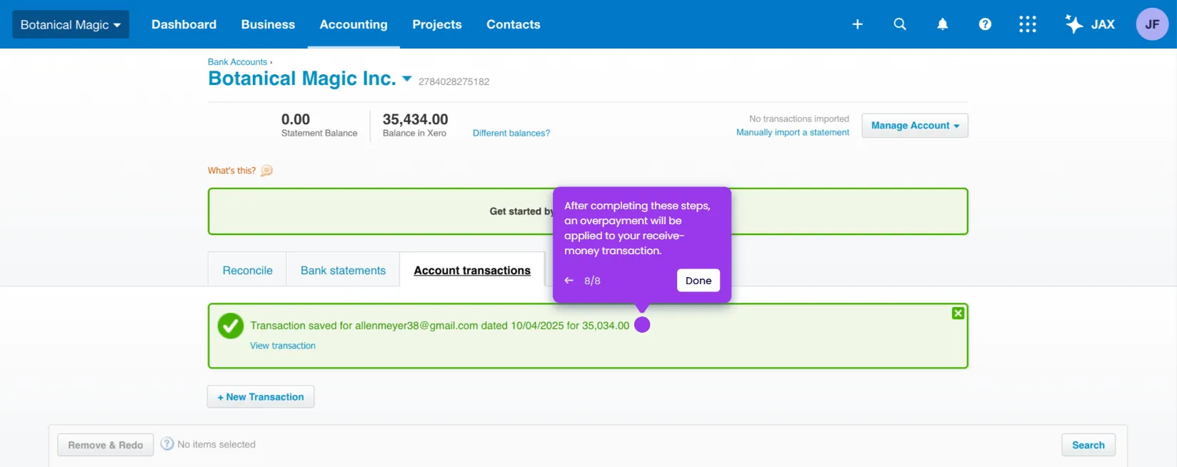Select the Account transactions tab

point(472,270)
